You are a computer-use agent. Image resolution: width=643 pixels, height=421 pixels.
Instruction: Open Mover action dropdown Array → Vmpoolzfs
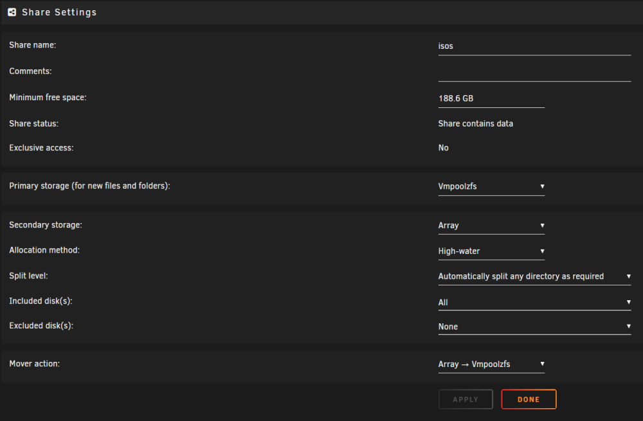coord(491,364)
